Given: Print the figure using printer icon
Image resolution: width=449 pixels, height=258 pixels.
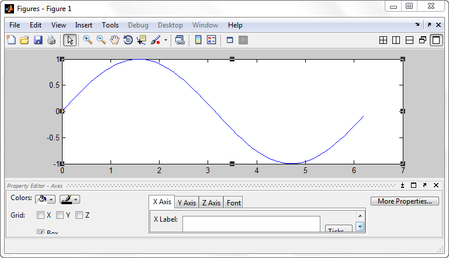Looking at the screenshot, I should coord(51,40).
